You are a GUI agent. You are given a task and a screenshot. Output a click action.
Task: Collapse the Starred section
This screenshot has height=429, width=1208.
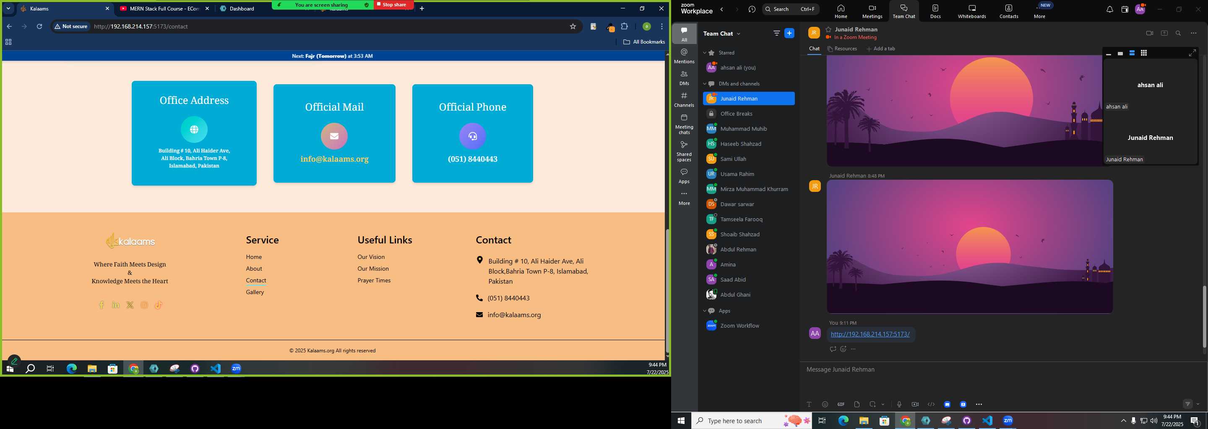click(x=704, y=53)
